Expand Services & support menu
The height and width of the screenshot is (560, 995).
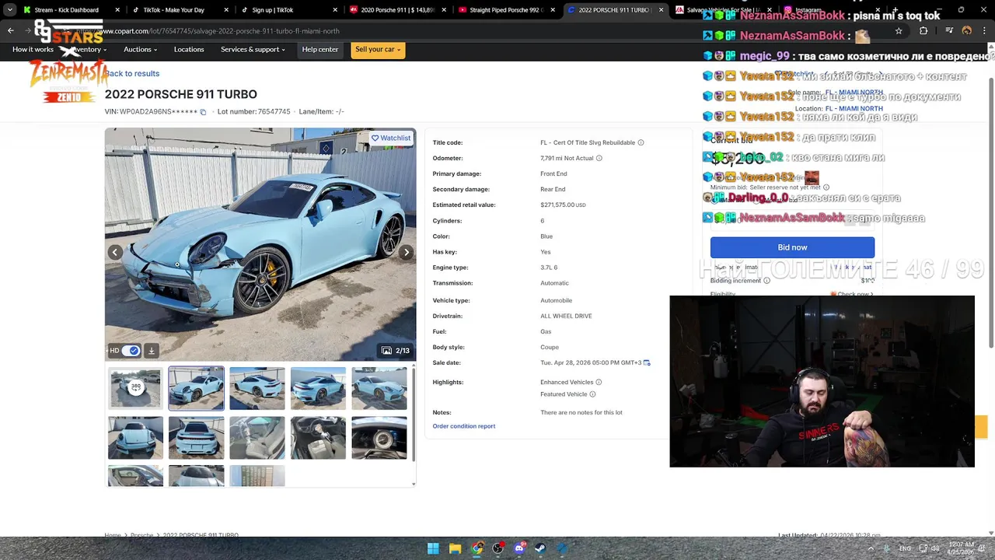[253, 50]
